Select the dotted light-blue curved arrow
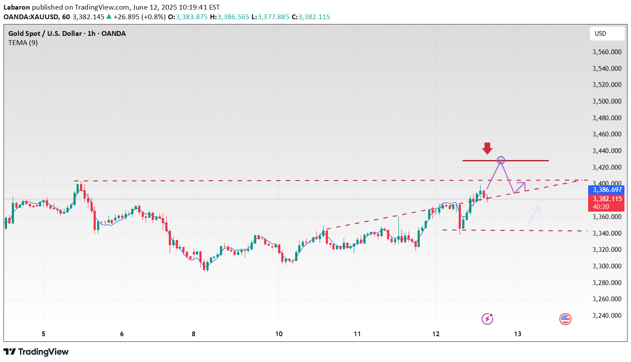631x362 pixels. 534,215
